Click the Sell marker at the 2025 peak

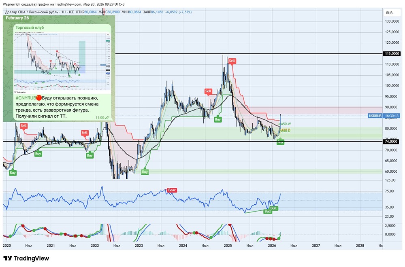(232, 61)
